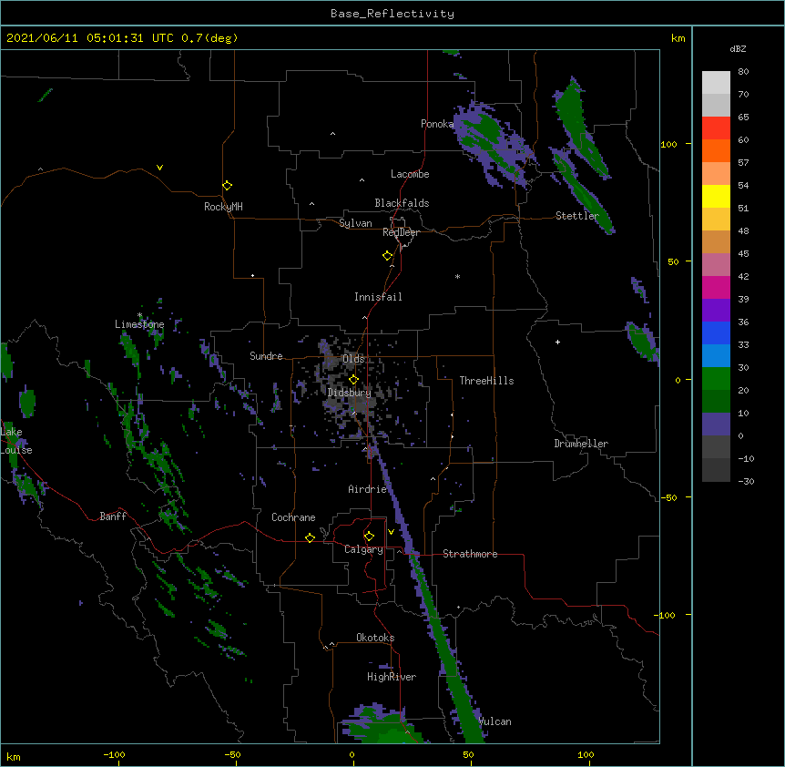Click the Sundre city label
The height and width of the screenshot is (767, 785).
click(266, 356)
